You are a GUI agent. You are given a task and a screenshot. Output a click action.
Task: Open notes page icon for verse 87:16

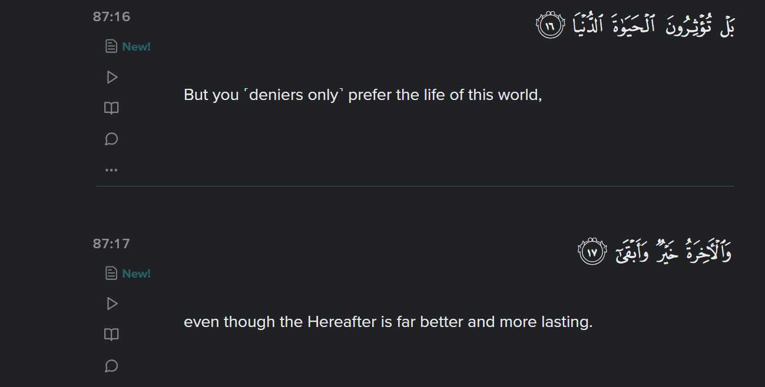click(x=111, y=46)
